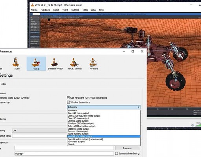Minimize the Preferences window
Image resolution: width=201 pixels, height=157 pixels.
pos(124,51)
